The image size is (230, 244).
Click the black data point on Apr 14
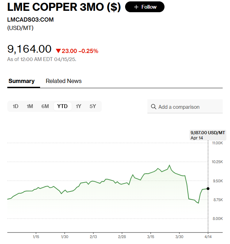(x=208, y=189)
